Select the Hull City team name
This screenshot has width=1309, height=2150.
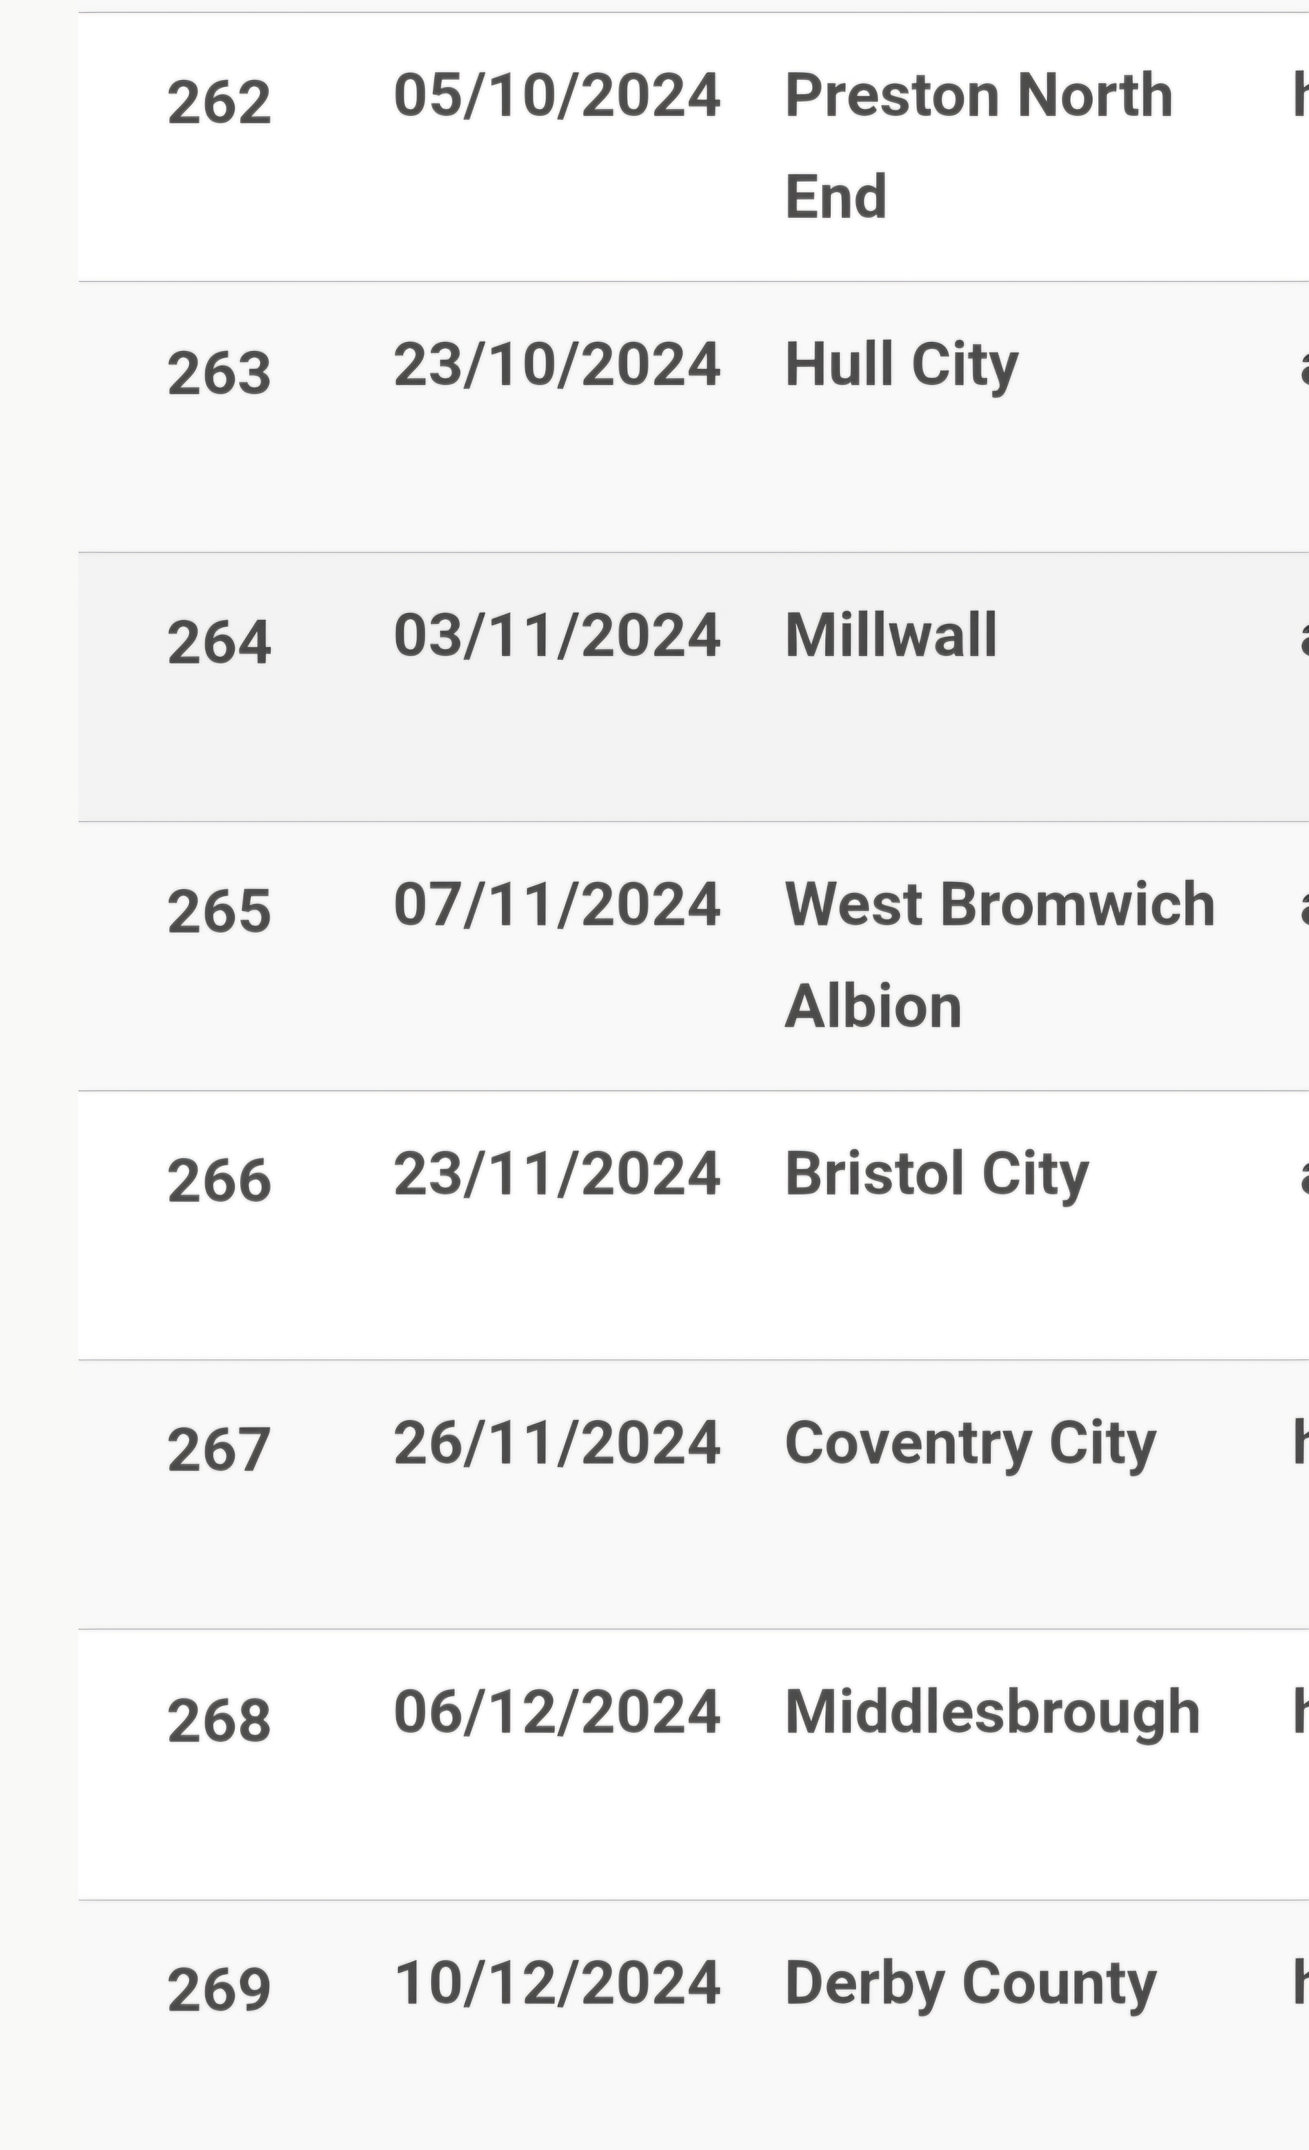pos(902,365)
